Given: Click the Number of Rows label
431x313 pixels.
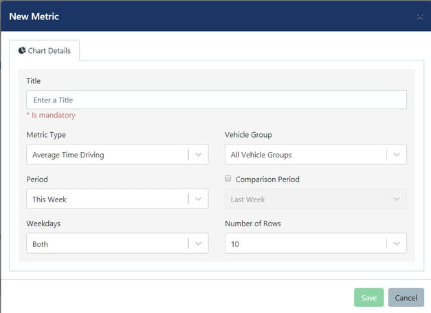Looking at the screenshot, I should pyautogui.click(x=253, y=224).
